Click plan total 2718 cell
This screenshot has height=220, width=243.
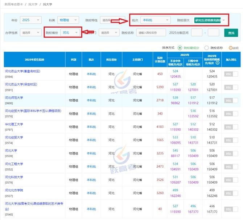point(160,100)
